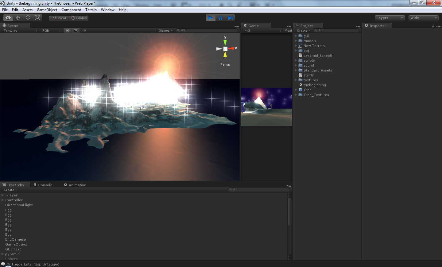
Task: Select the Scale tool
Action: coord(38,18)
